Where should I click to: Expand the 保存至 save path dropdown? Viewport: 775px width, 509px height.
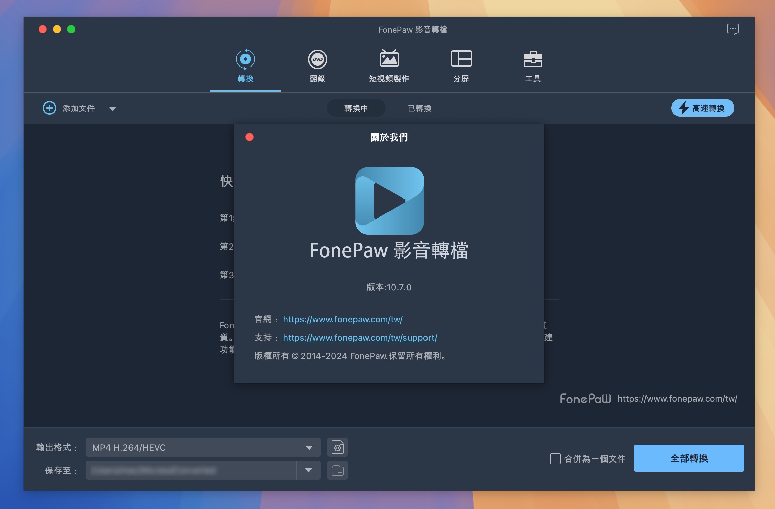coord(309,470)
